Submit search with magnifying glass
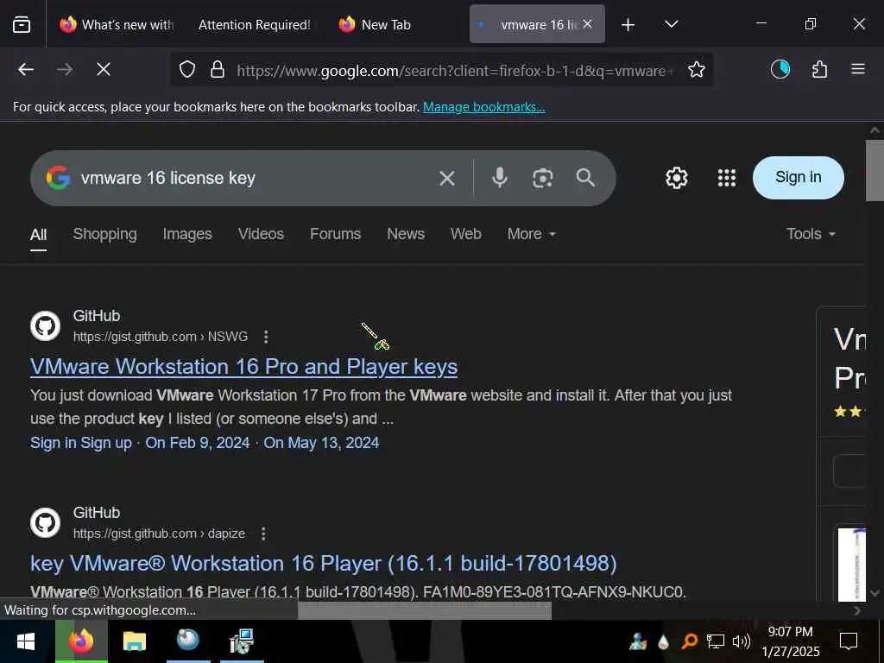 585,178
